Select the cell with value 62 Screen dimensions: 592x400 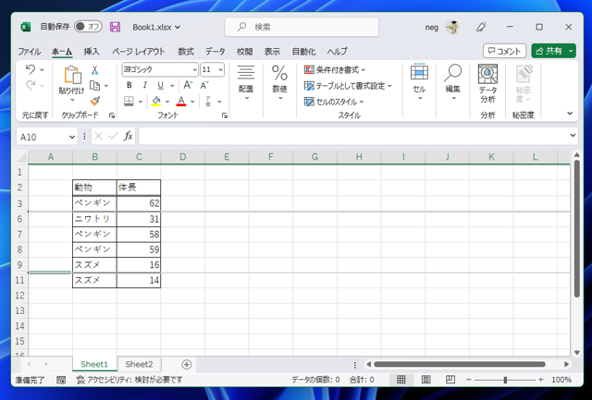click(x=139, y=203)
